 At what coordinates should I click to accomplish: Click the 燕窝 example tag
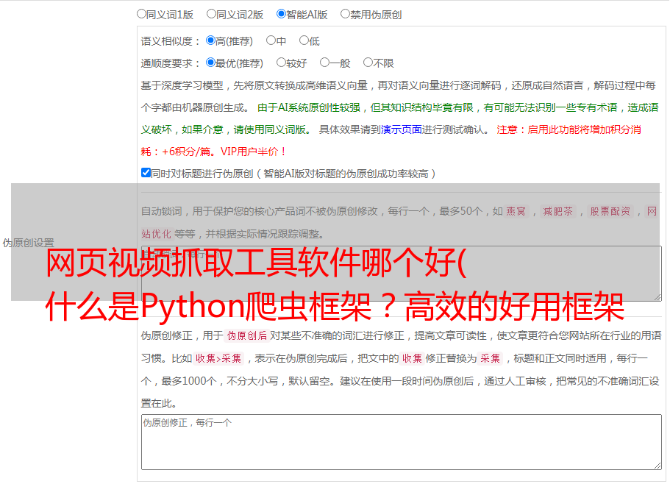[x=516, y=211]
